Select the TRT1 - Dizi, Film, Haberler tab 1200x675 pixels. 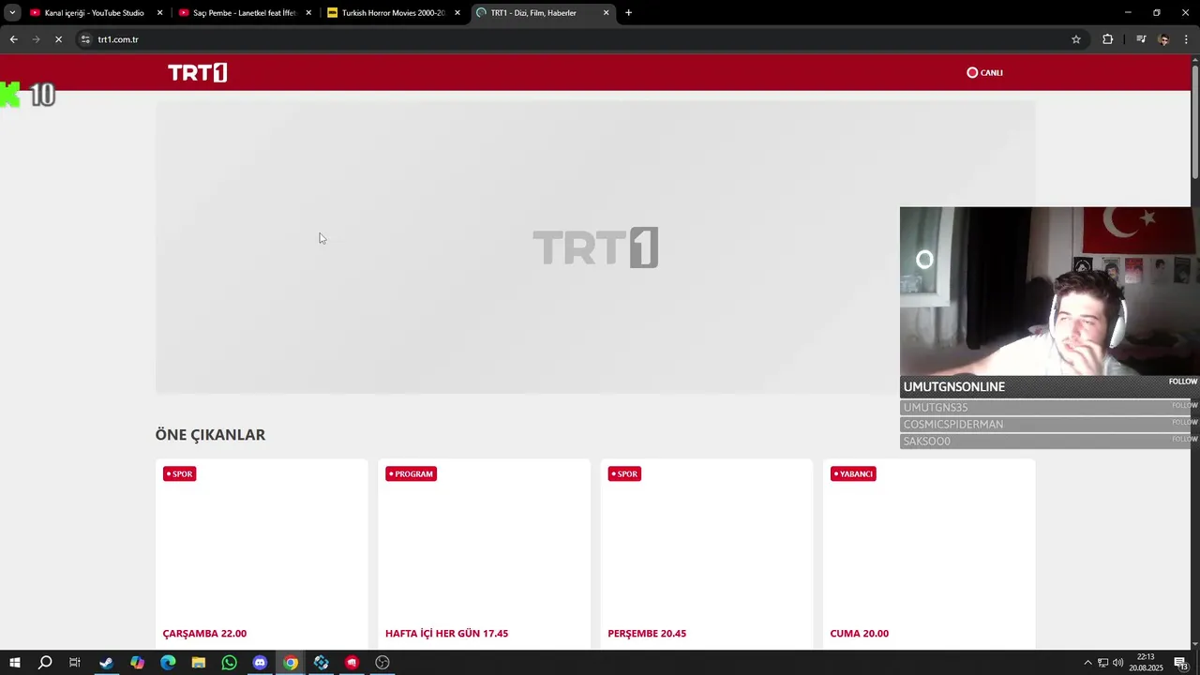543,13
